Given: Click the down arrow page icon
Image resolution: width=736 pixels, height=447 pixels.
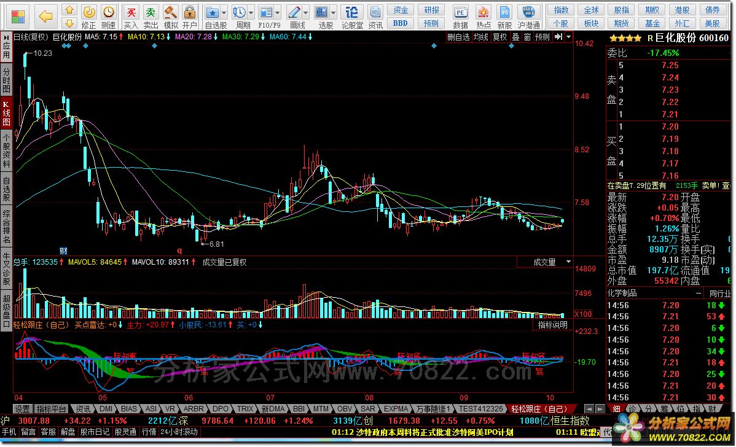Looking at the screenshot, I should (x=69, y=23).
